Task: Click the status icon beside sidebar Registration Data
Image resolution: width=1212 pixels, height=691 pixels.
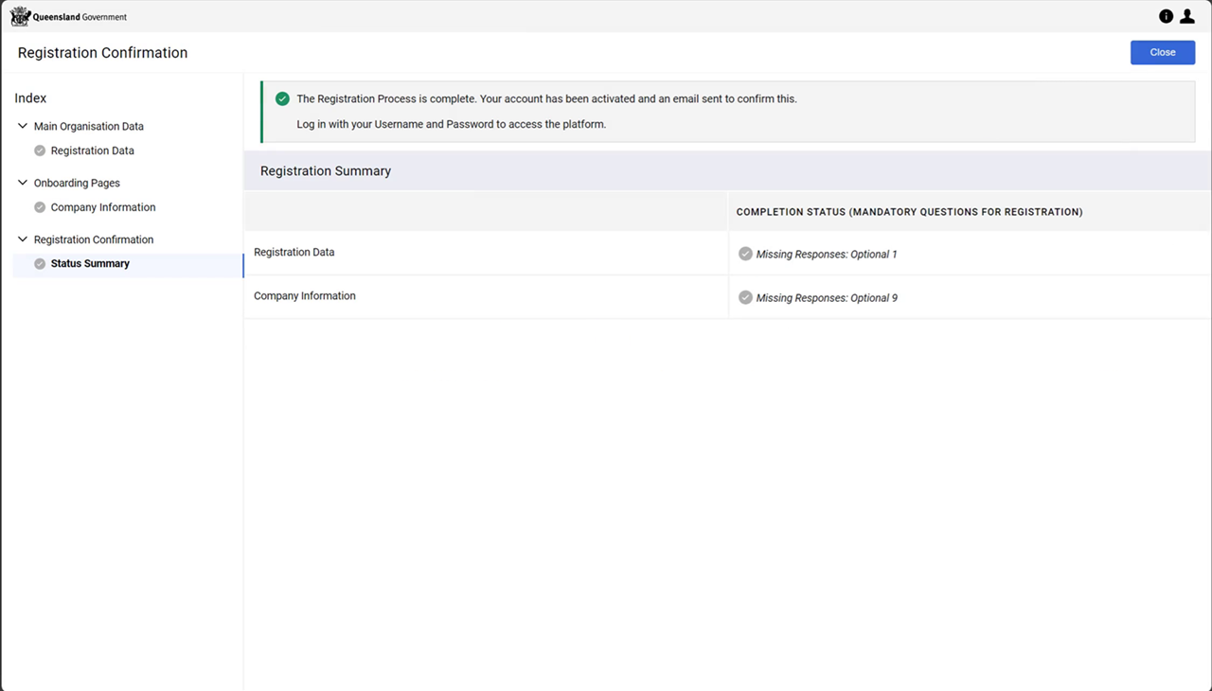Action: pos(40,151)
